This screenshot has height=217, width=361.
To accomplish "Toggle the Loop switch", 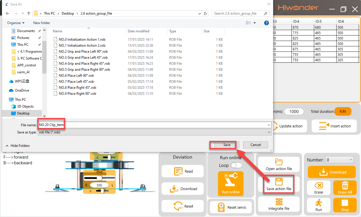I will pos(237,165).
